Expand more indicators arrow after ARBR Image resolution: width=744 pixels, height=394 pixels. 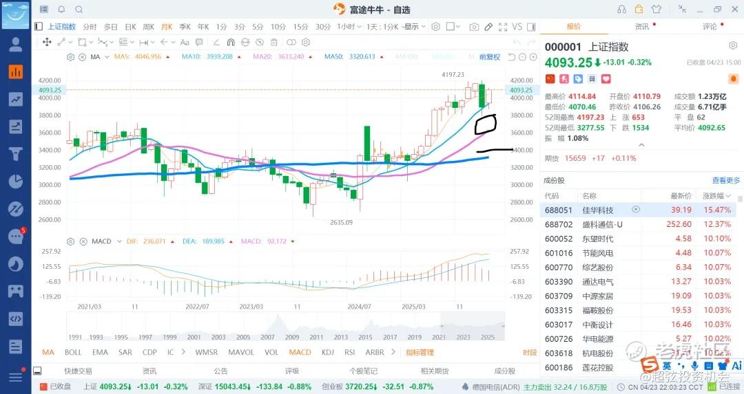pyautogui.click(x=393, y=352)
